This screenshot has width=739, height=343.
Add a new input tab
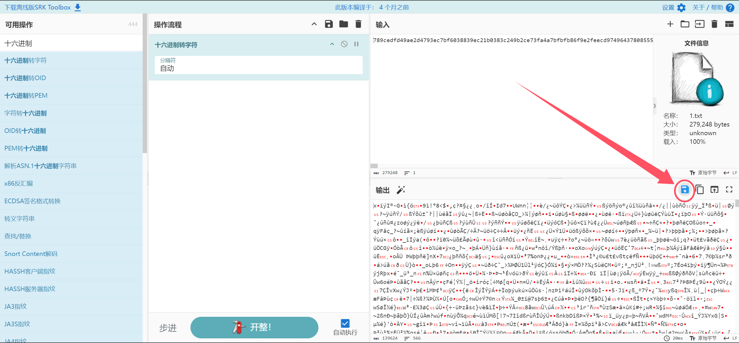(670, 24)
